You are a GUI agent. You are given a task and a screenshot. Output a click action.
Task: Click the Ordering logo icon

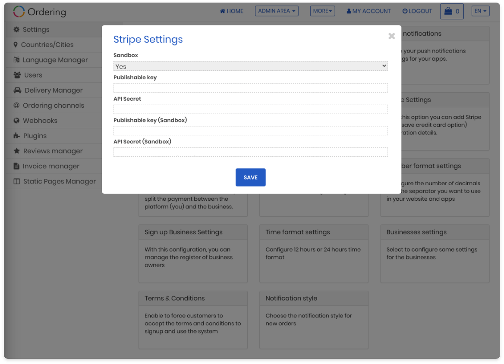pyautogui.click(x=19, y=12)
